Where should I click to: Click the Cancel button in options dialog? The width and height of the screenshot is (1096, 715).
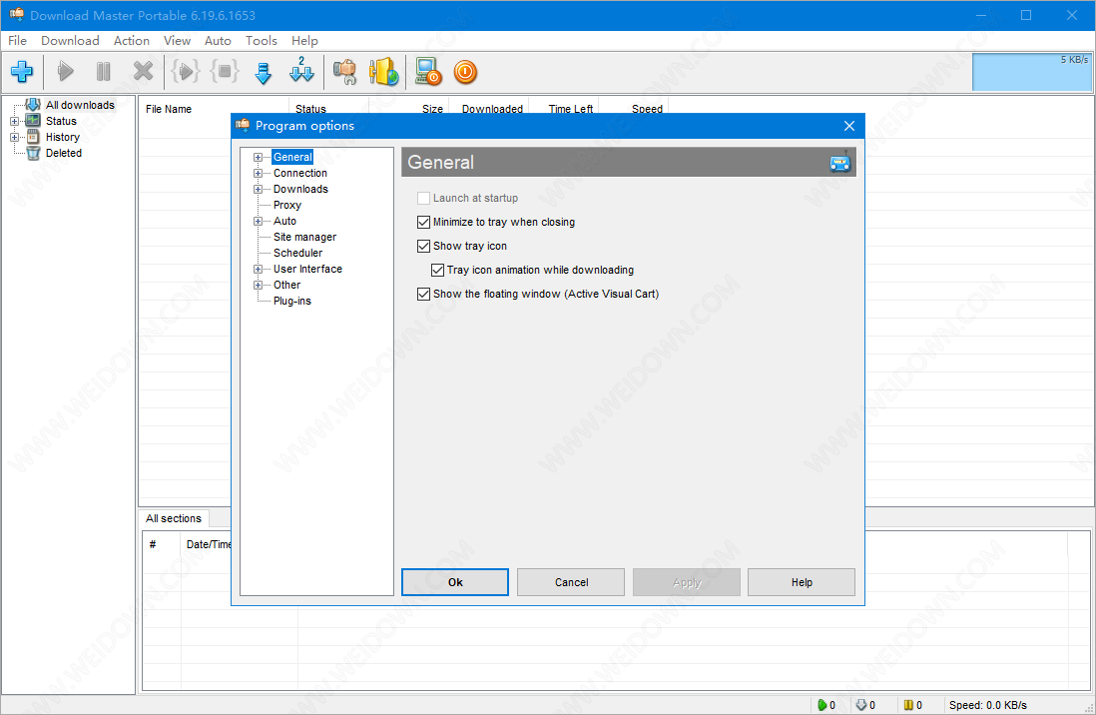click(x=571, y=582)
